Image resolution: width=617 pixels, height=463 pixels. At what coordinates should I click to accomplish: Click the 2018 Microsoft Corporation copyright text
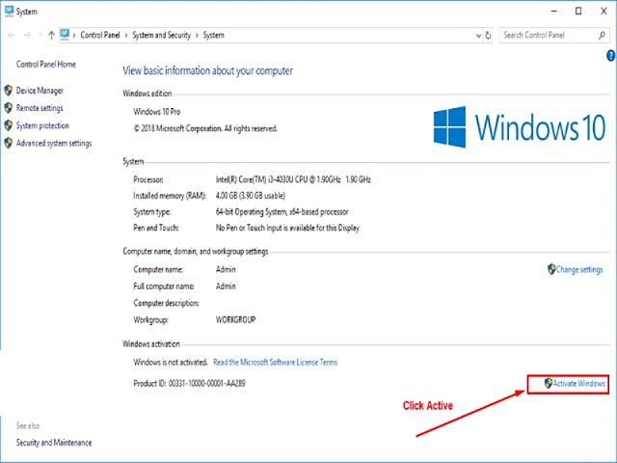(x=205, y=128)
